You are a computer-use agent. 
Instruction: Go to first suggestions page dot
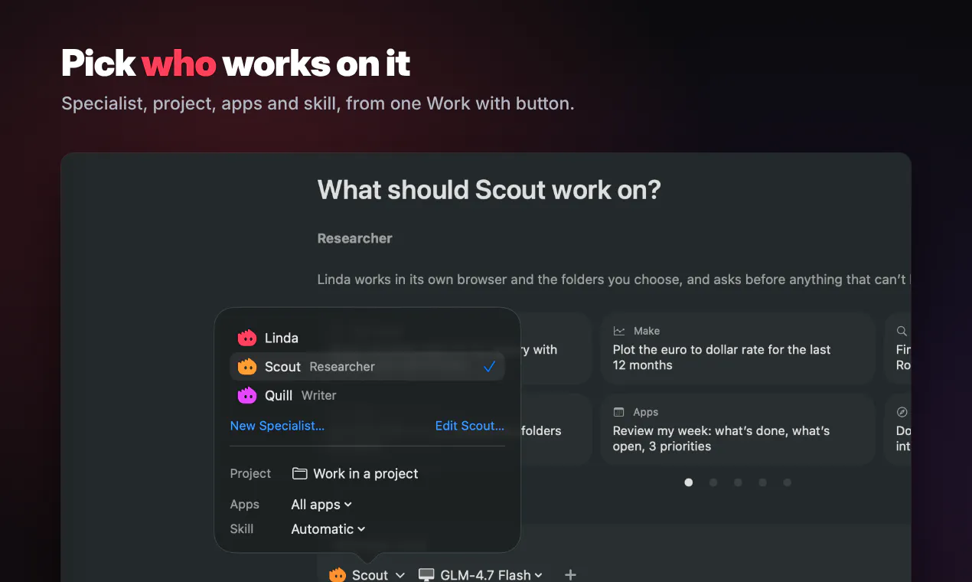point(689,482)
